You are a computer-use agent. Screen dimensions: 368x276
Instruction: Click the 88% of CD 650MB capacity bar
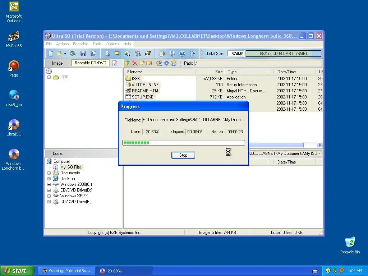tap(283, 54)
